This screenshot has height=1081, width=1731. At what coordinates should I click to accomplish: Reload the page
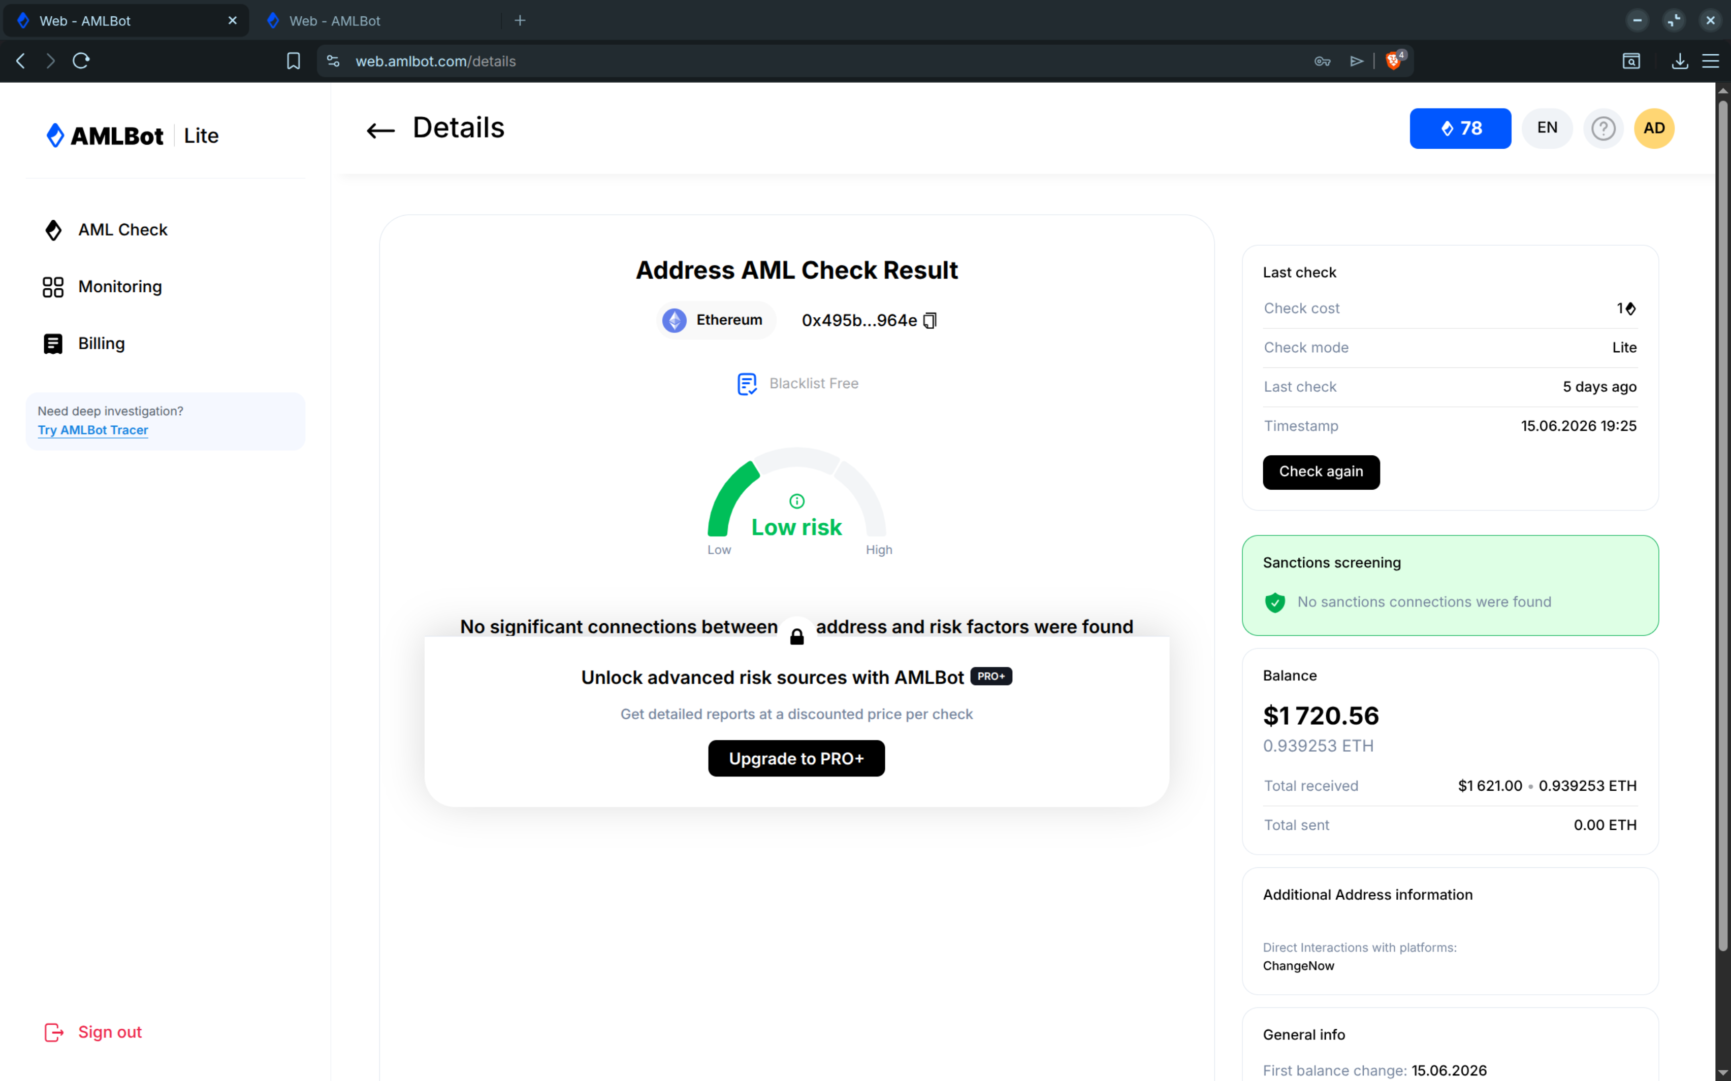pyautogui.click(x=81, y=61)
